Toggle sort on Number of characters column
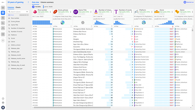This screenshot has width=195, height=110. click(x=112, y=26)
